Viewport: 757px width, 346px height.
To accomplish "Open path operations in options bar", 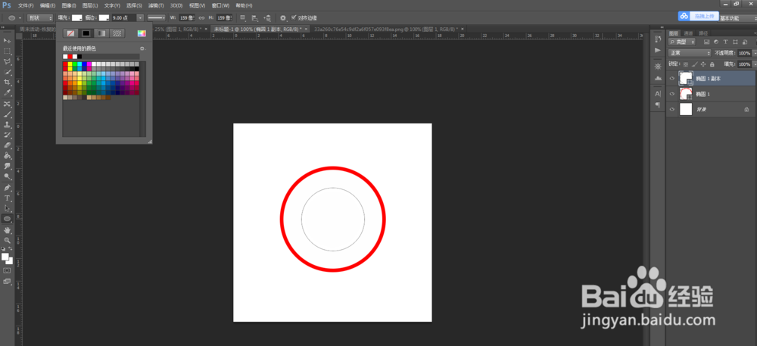I will (x=243, y=18).
